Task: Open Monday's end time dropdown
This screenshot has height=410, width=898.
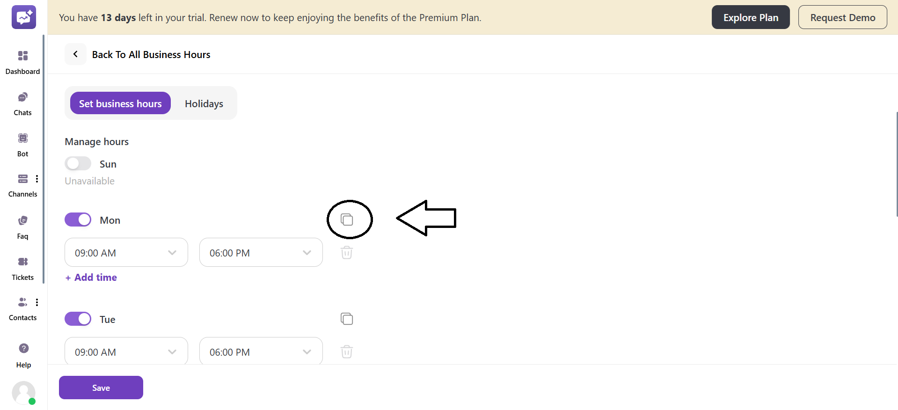Action: click(260, 252)
